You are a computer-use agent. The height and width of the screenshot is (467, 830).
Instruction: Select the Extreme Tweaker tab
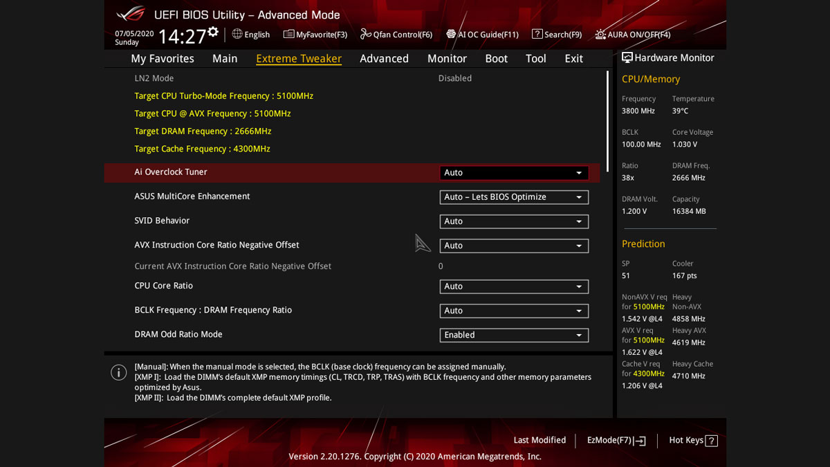299,59
